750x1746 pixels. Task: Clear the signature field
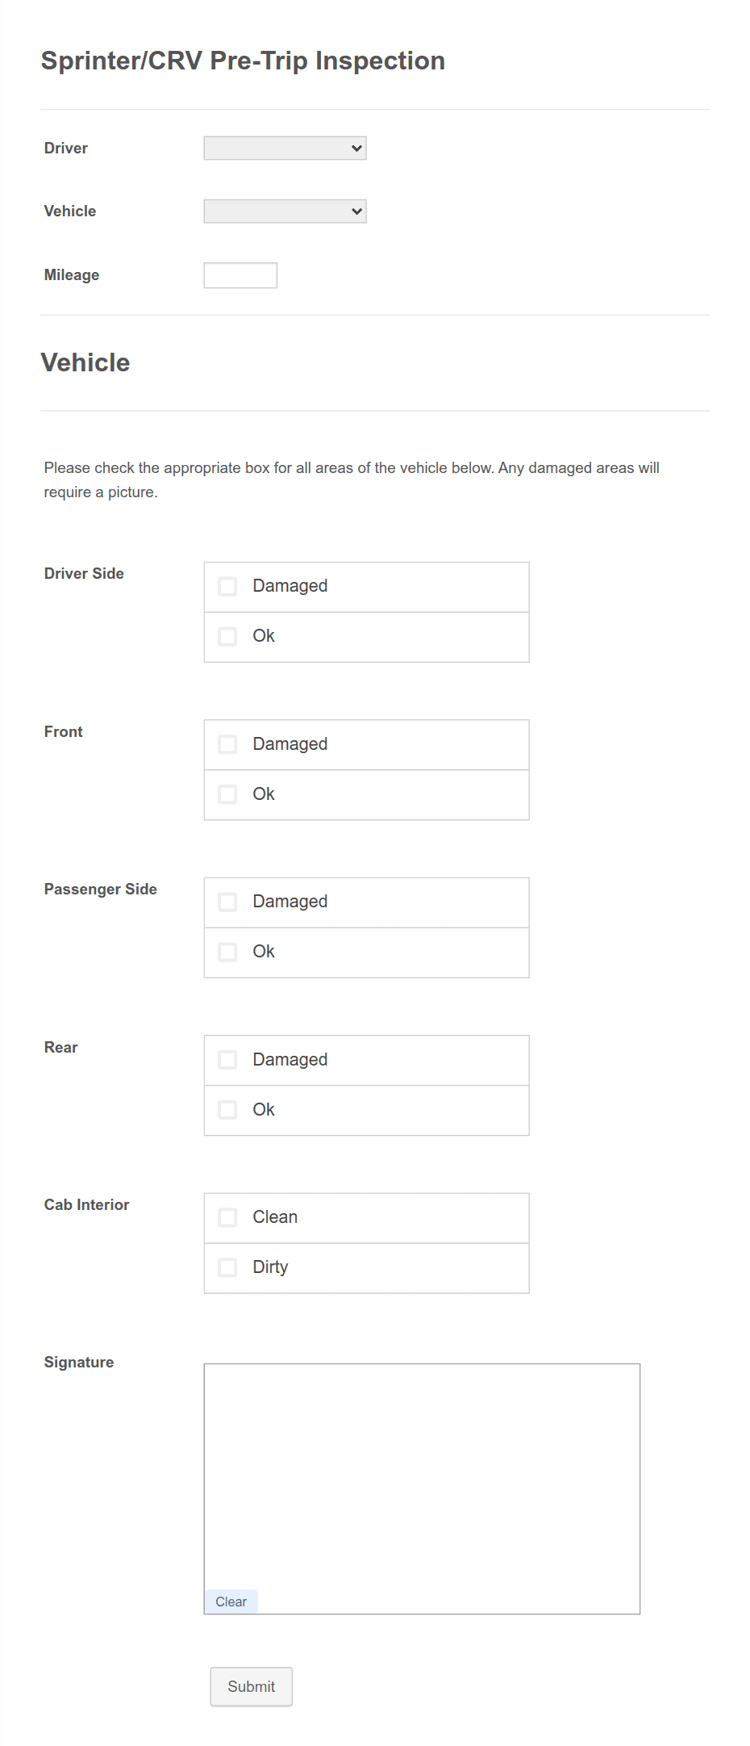tap(231, 1601)
